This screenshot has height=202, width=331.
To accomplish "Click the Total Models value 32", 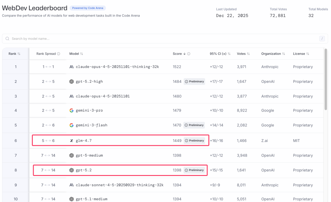I will [311, 16].
